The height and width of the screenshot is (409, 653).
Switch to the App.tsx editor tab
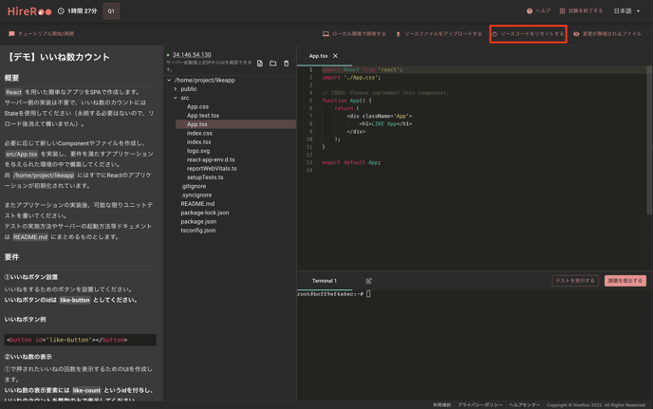point(318,56)
